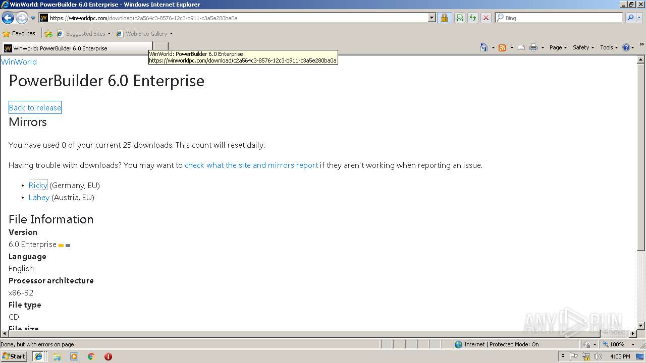This screenshot has height=363, width=646.
Task: Click the status bar error message text
Action: coord(38,344)
